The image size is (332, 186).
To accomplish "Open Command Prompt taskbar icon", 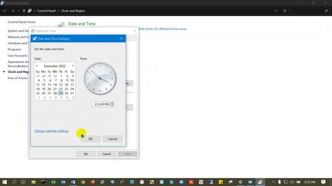I will [43, 182].
